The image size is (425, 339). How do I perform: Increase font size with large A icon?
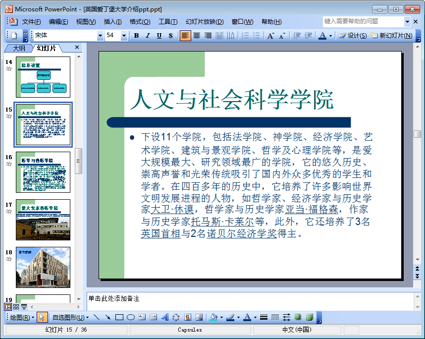click(270, 36)
